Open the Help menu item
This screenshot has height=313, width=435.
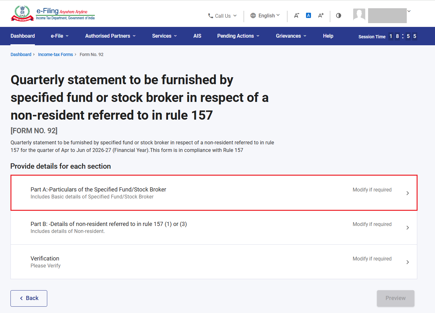pos(328,36)
